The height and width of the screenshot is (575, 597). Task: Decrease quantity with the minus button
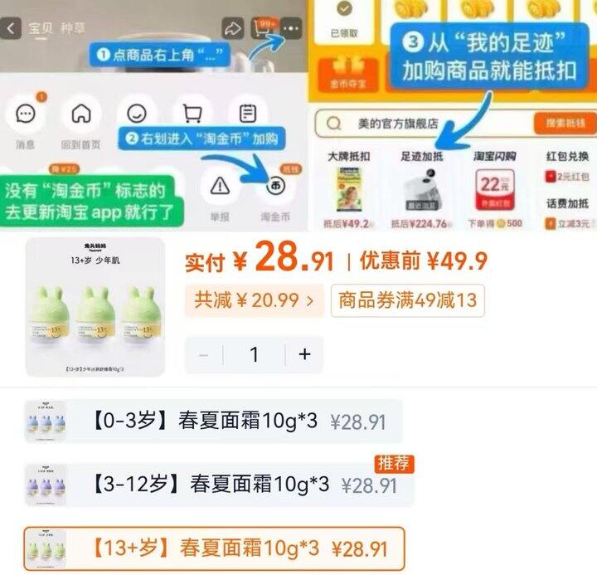tap(204, 355)
